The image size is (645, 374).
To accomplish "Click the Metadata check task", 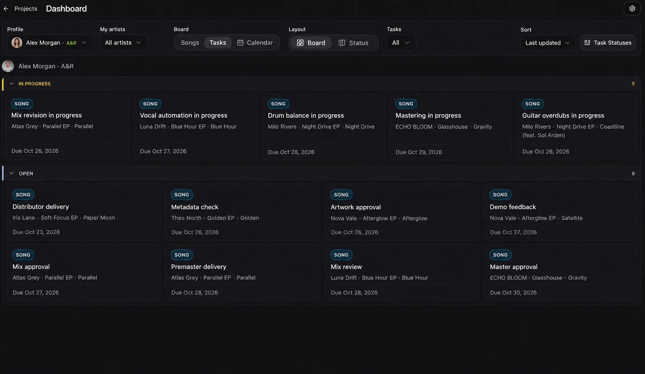I will click(242, 212).
